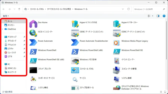Click the pin beside デスクトップ
The width and height of the screenshot is (168, 94).
point(24,37)
